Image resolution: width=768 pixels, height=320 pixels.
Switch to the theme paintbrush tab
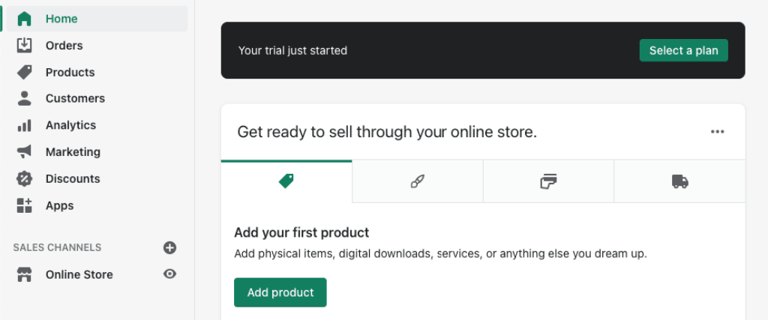[417, 181]
